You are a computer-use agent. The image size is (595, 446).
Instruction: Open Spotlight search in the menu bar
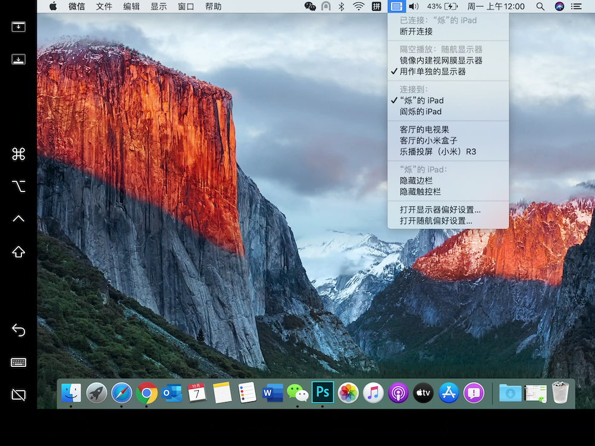[540, 7]
